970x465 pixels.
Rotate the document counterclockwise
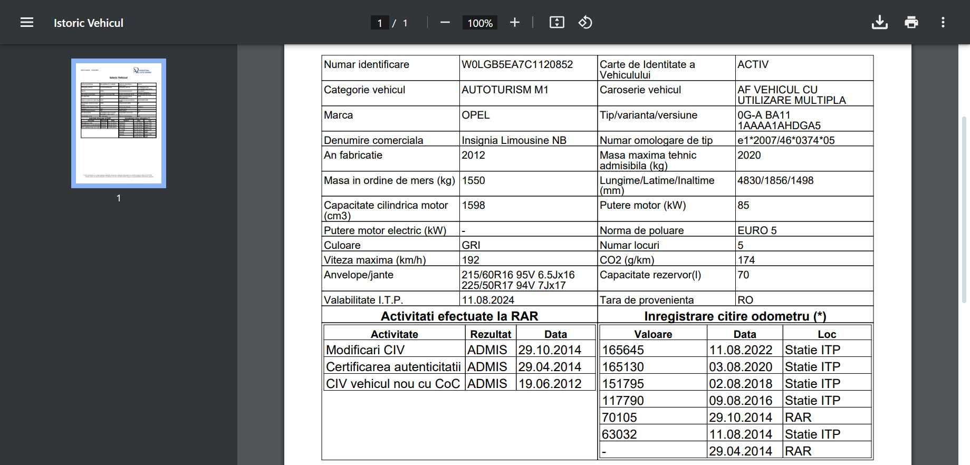tap(585, 23)
